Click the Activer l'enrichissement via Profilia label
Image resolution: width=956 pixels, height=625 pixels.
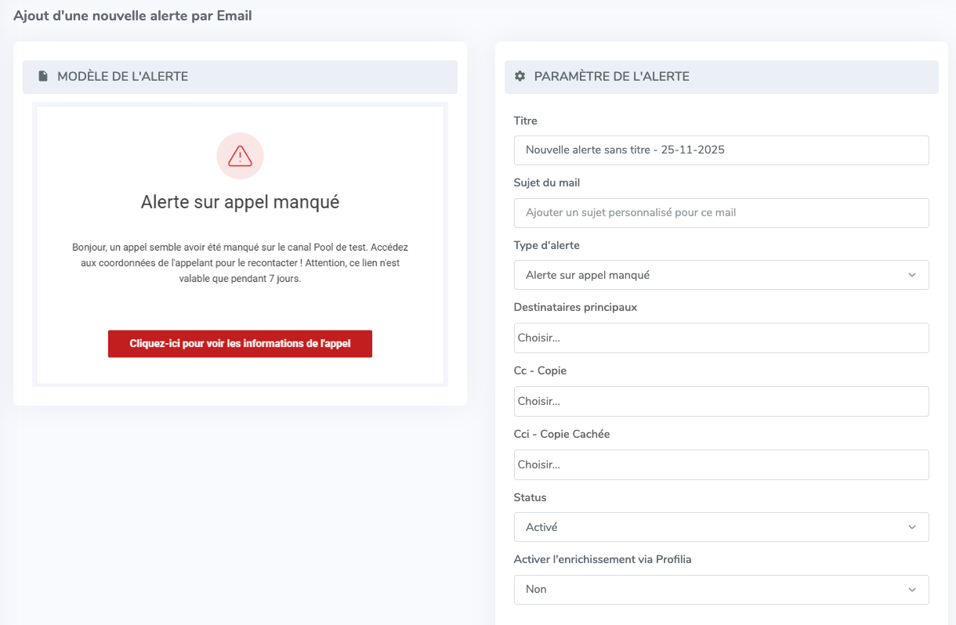pyautogui.click(x=602, y=559)
